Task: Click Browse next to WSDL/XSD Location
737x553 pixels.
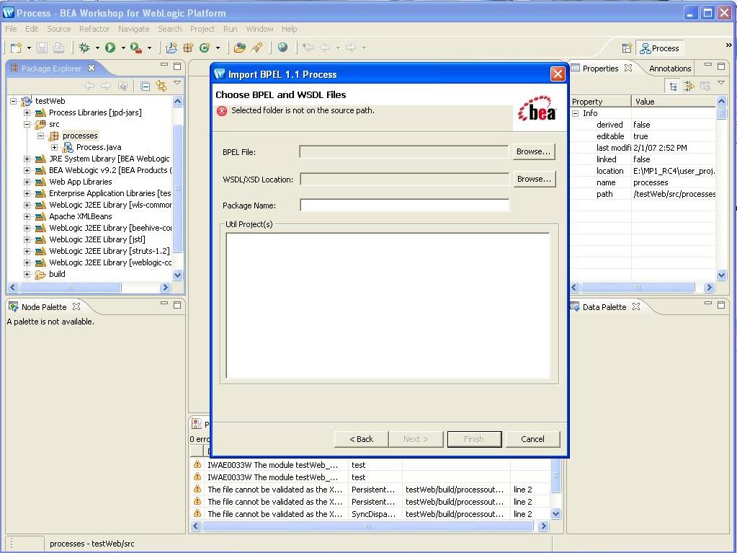Action: pos(534,179)
